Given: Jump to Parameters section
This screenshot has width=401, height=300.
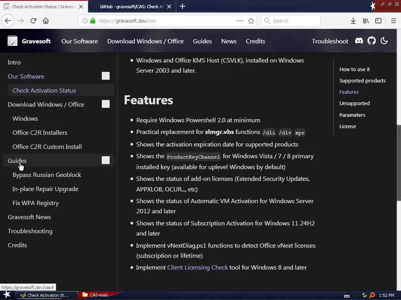Looking at the screenshot, I should click(x=352, y=115).
